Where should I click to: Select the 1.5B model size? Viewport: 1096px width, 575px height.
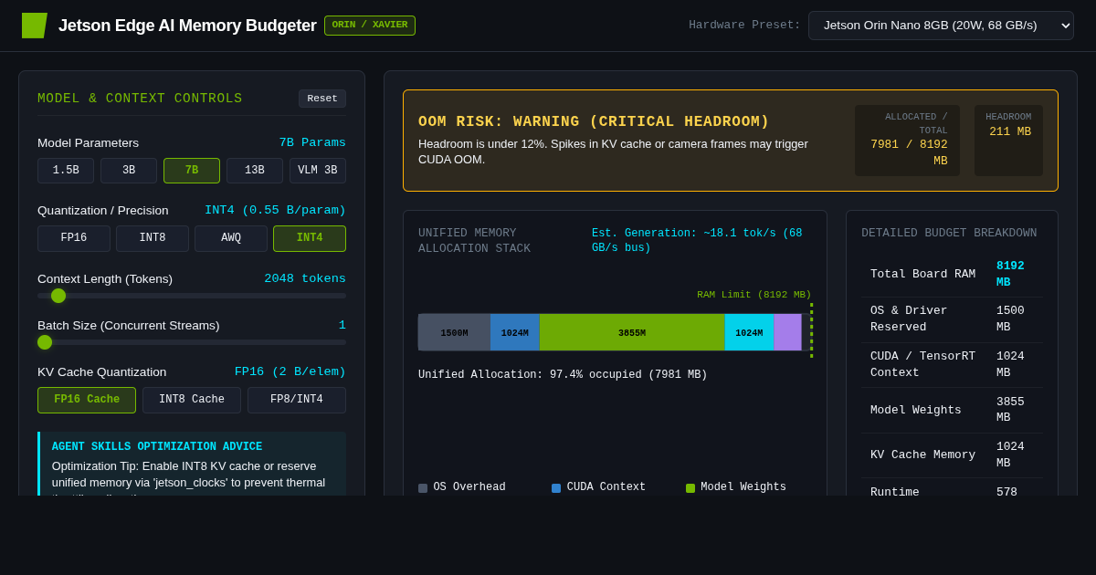[x=66, y=171]
